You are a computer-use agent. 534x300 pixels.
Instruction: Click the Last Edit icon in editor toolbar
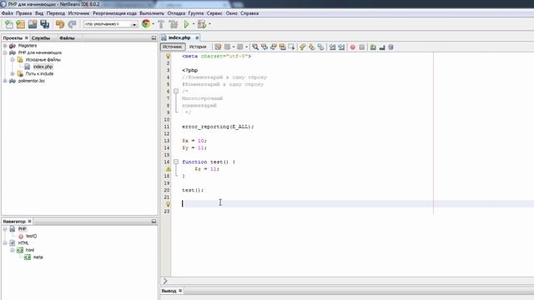[x=218, y=47]
